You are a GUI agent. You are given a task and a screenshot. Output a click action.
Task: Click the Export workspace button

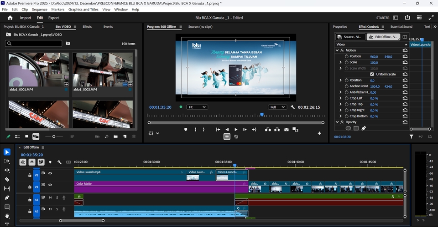53,18
